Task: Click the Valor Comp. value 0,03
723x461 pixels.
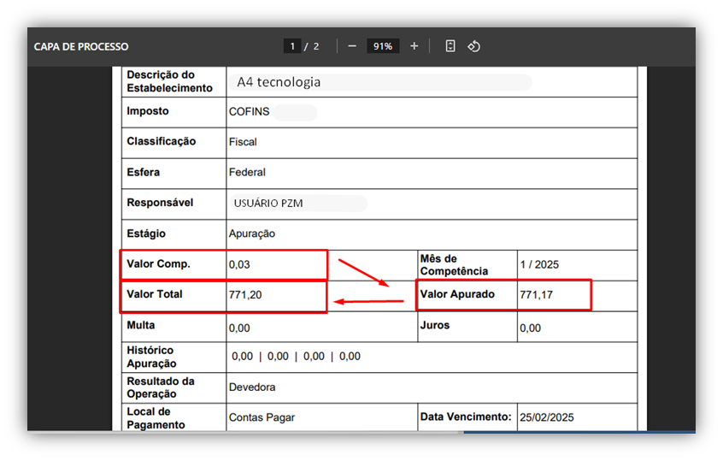Action: click(239, 265)
